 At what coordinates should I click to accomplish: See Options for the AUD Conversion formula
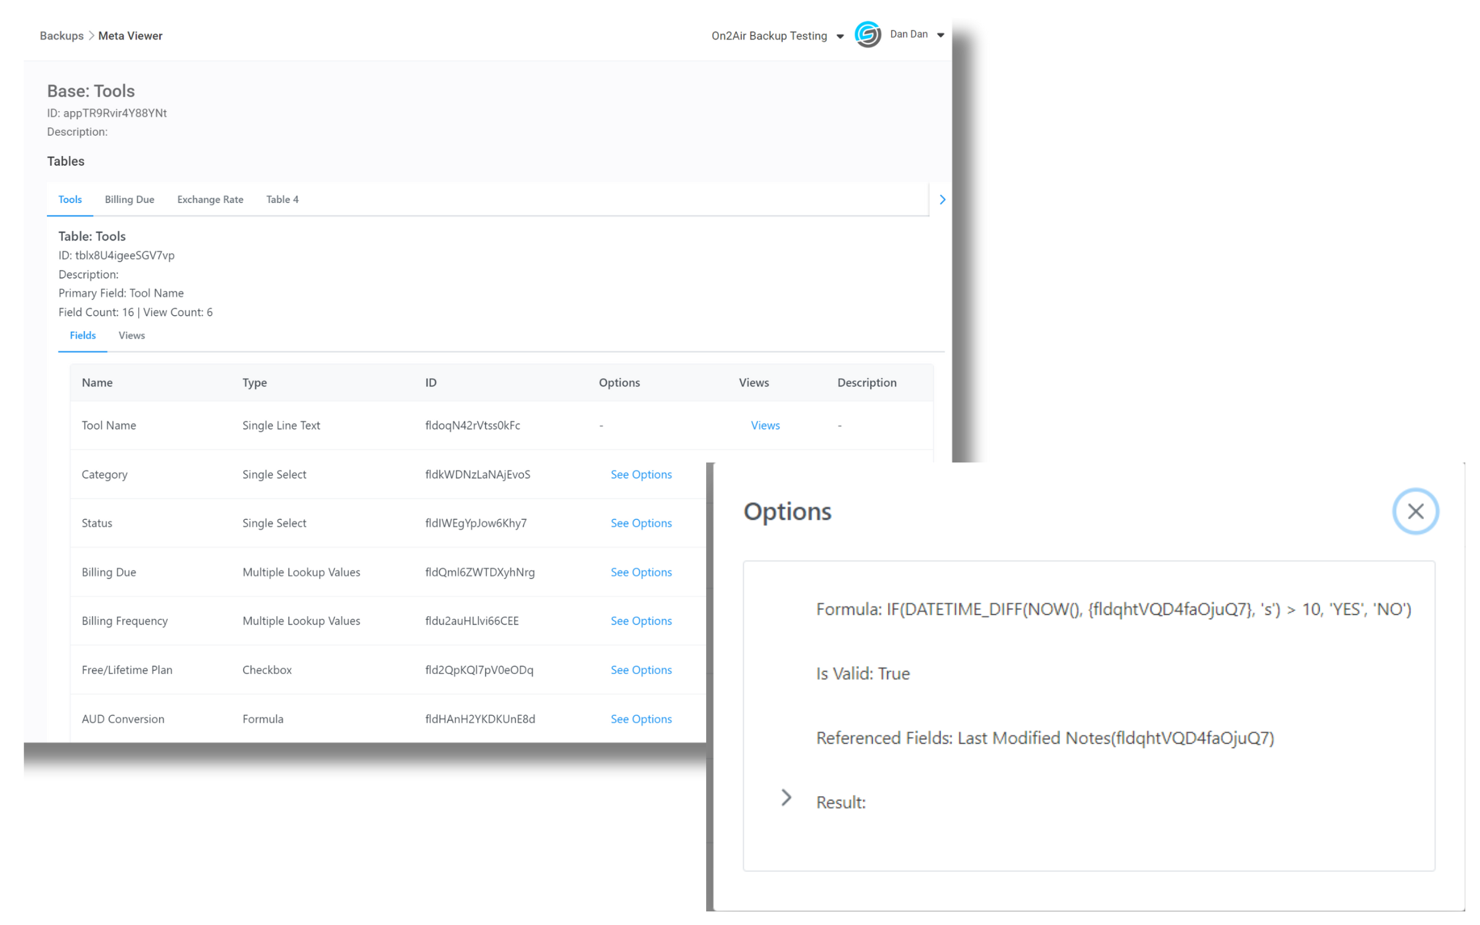tap(641, 718)
